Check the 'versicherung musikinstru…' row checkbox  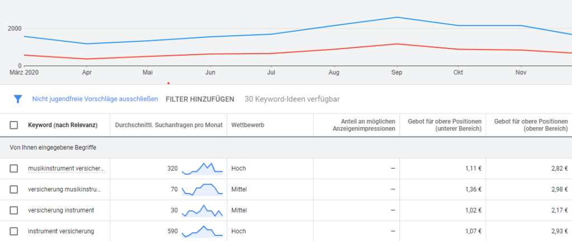[14, 189]
